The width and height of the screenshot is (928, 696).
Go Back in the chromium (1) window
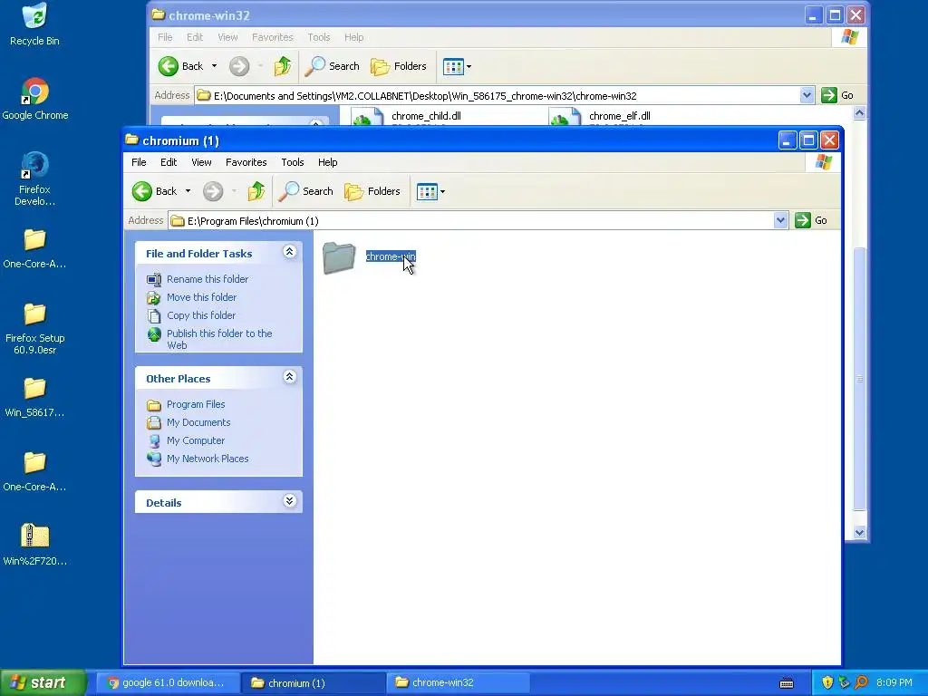(x=154, y=191)
